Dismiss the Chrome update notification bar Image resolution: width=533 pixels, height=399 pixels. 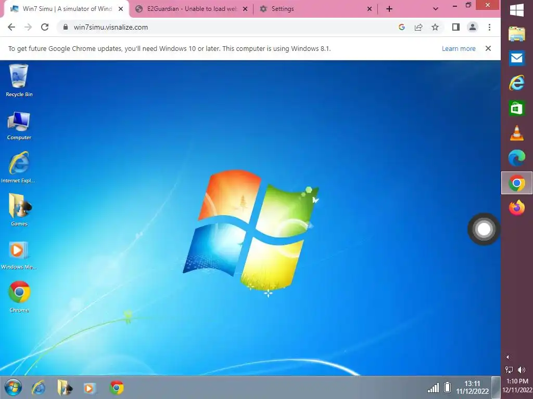(488, 48)
